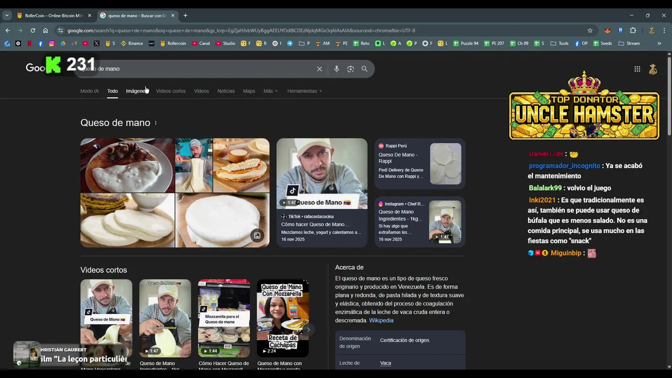The image size is (672, 378).
Task: Open the Instagram bookmark icon
Action: [x=51, y=44]
